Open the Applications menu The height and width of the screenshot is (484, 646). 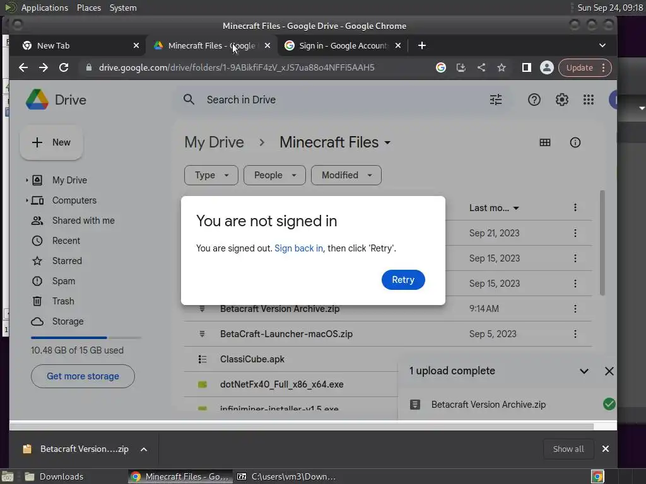(45, 8)
